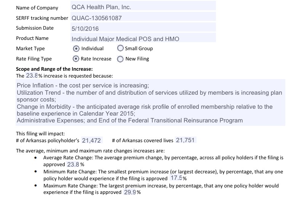Choose the Rate Increase radio button
Screen dimensions: 291x200
(x=76, y=59)
